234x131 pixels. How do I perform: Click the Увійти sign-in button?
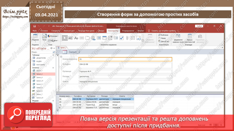coord(199,26)
